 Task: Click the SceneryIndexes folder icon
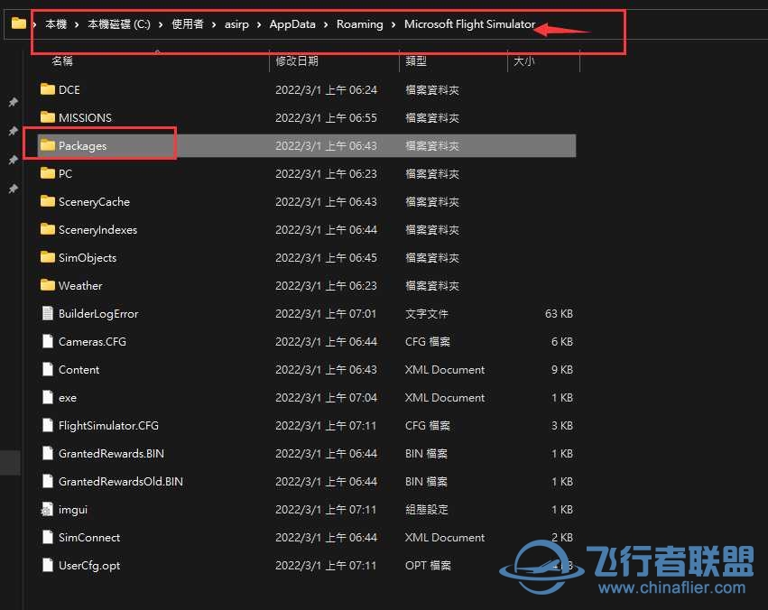[x=48, y=229]
